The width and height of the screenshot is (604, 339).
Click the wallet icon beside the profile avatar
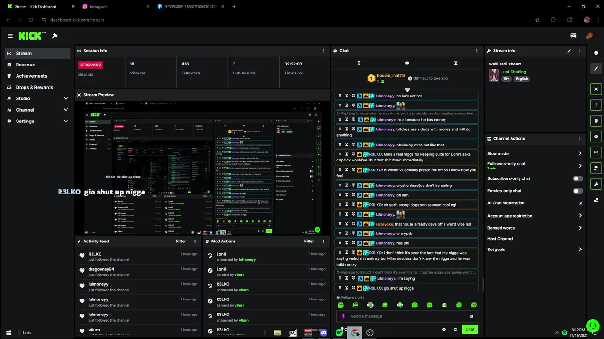pyautogui.click(x=573, y=36)
